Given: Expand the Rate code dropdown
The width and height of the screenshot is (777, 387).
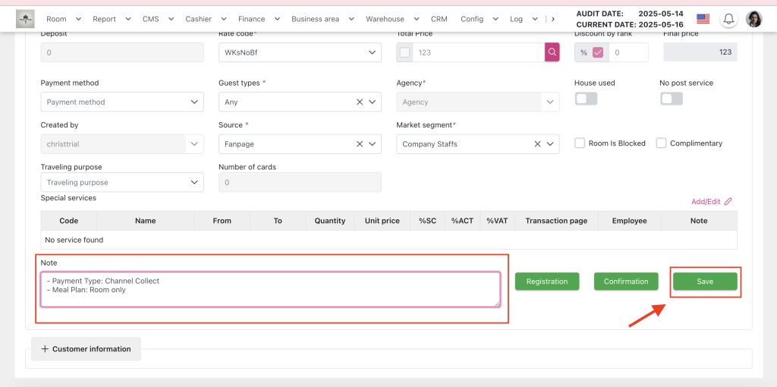Looking at the screenshot, I should tap(300, 52).
